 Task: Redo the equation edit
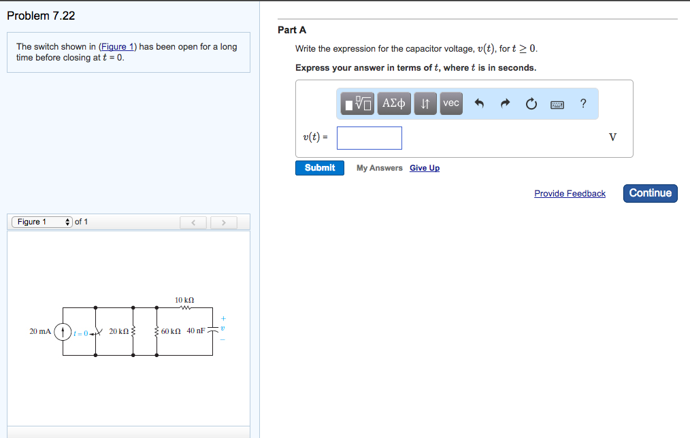pyautogui.click(x=506, y=103)
